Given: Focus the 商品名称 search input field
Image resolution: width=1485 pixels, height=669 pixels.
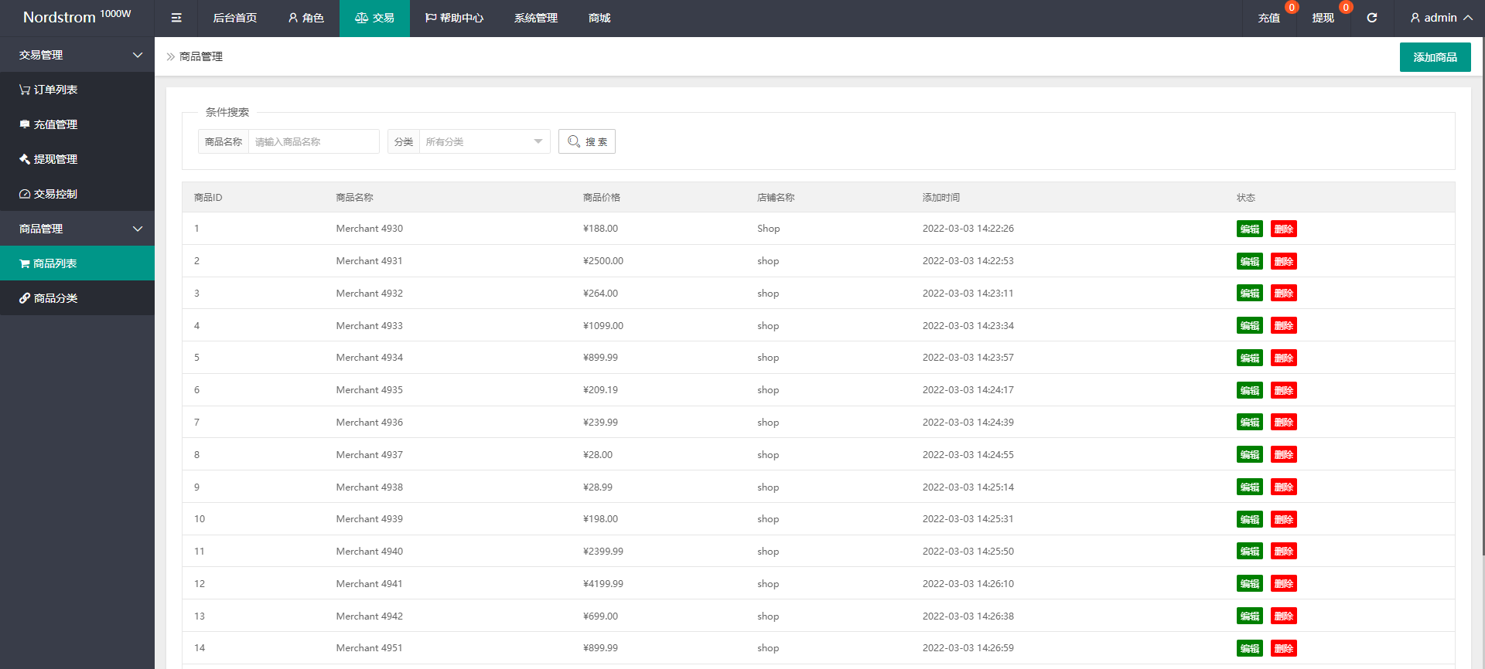Looking at the screenshot, I should (x=313, y=141).
